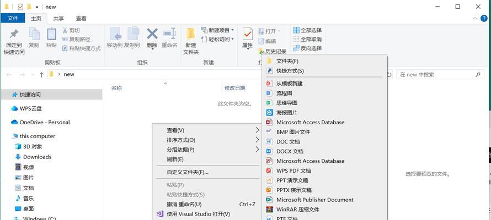Choose Microsoft Publisher Document in the submenu
The height and width of the screenshot is (220, 491).
pyautogui.click(x=324, y=200)
